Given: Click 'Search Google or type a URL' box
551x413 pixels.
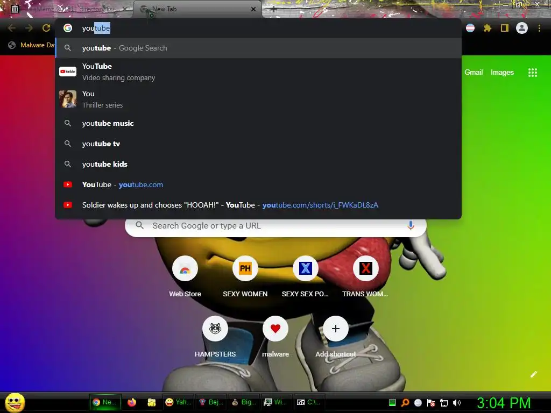Looking at the screenshot, I should tap(276, 225).
